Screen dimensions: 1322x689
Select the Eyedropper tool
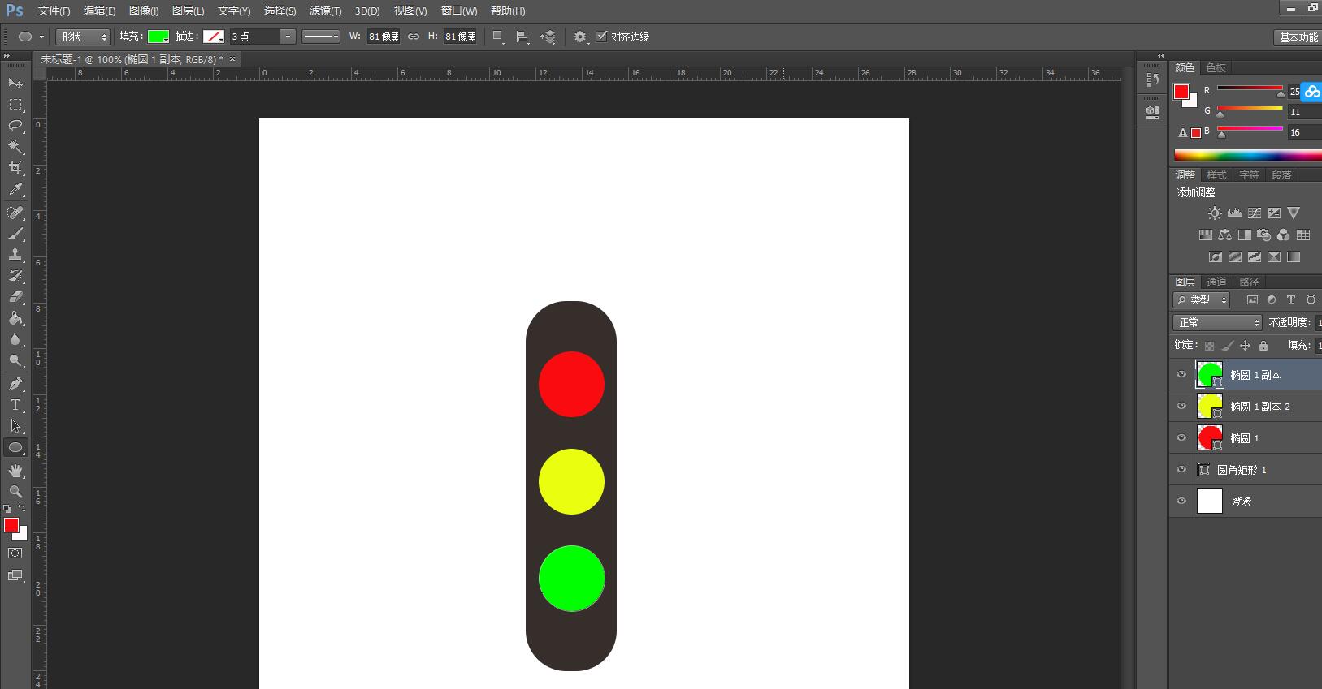[15, 190]
